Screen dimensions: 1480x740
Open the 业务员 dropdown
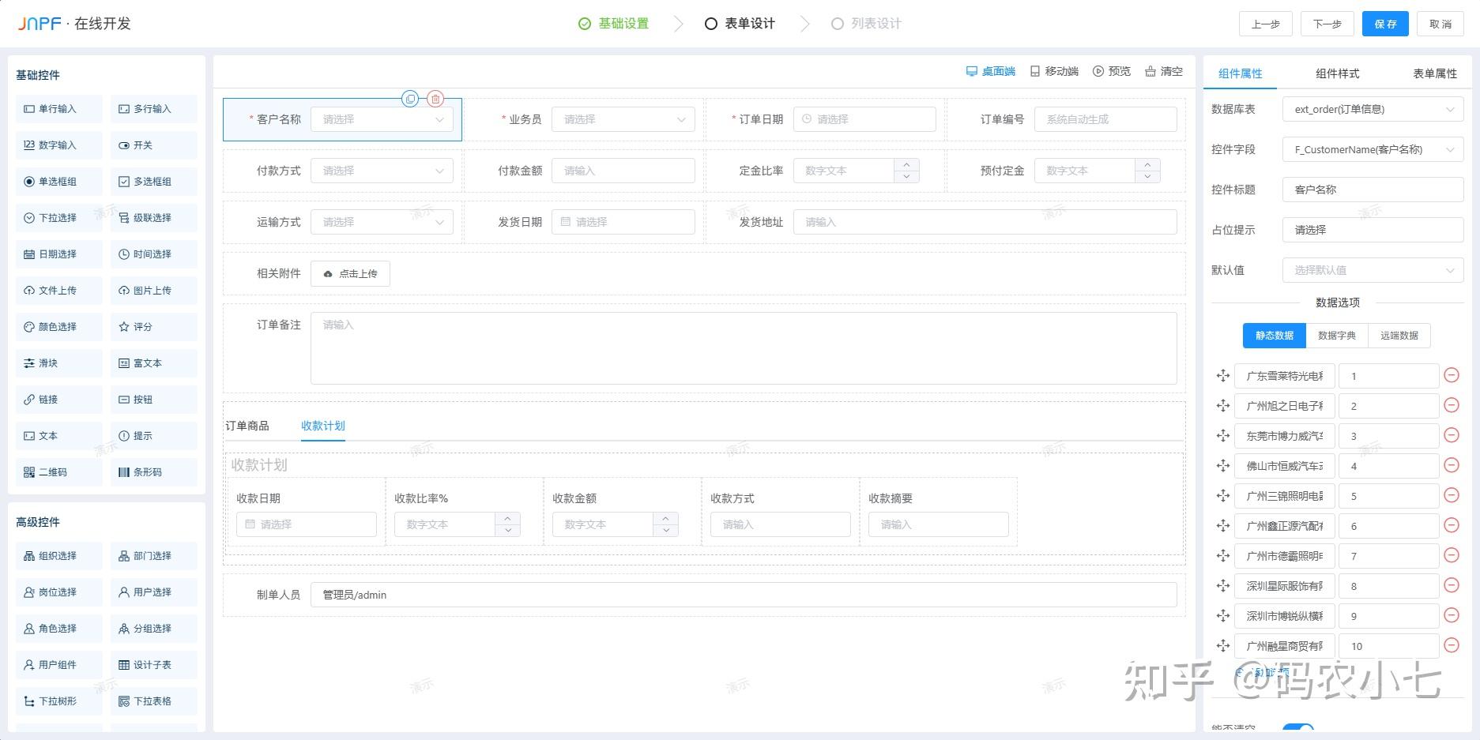pyautogui.click(x=623, y=119)
